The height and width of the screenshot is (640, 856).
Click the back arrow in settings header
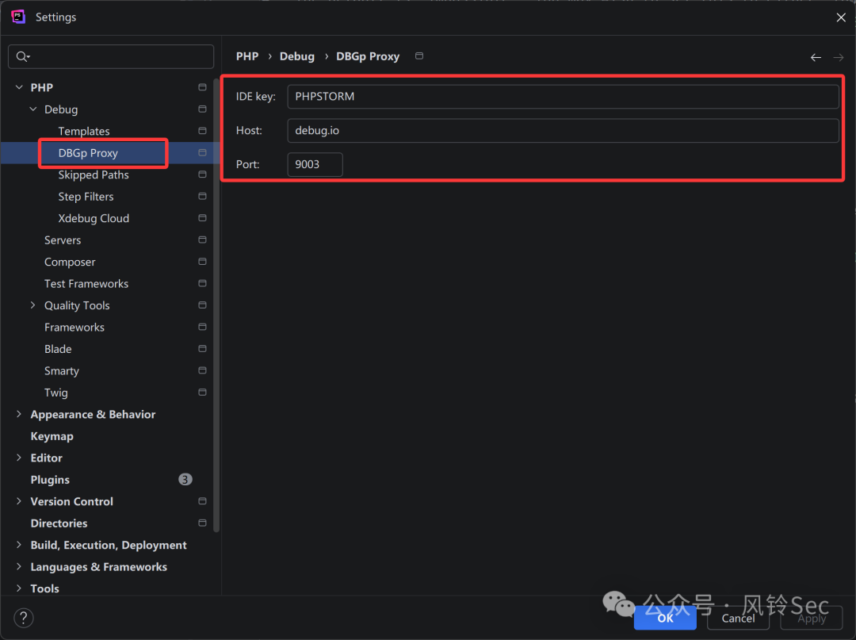[x=816, y=57]
